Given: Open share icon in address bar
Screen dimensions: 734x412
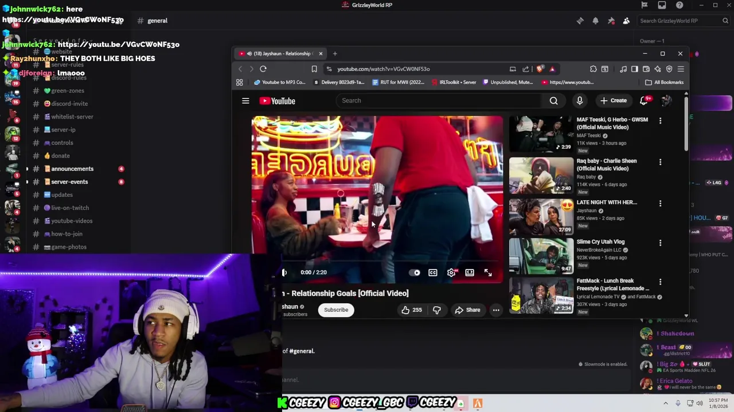Looking at the screenshot, I should coord(526,69).
